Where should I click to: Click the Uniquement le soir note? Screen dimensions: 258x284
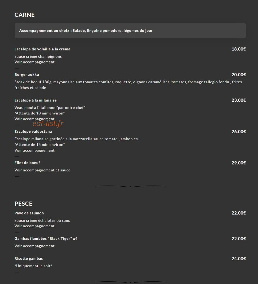(33, 266)
